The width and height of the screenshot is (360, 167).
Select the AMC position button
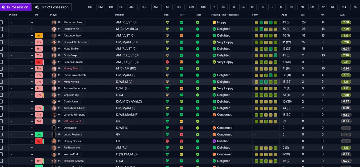tap(132, 7)
